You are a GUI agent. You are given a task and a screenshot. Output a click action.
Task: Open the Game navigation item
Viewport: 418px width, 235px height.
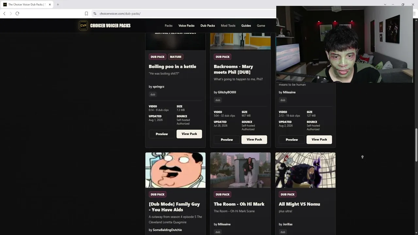(x=261, y=25)
